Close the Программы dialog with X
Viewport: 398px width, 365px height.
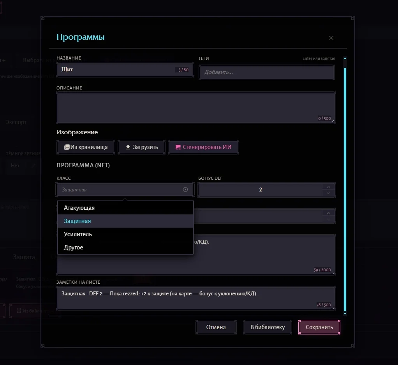coord(331,38)
